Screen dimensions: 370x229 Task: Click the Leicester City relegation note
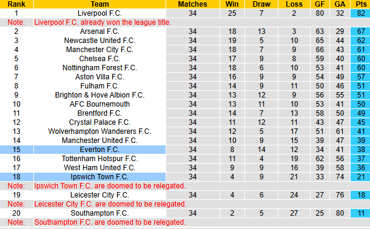pos(110,204)
